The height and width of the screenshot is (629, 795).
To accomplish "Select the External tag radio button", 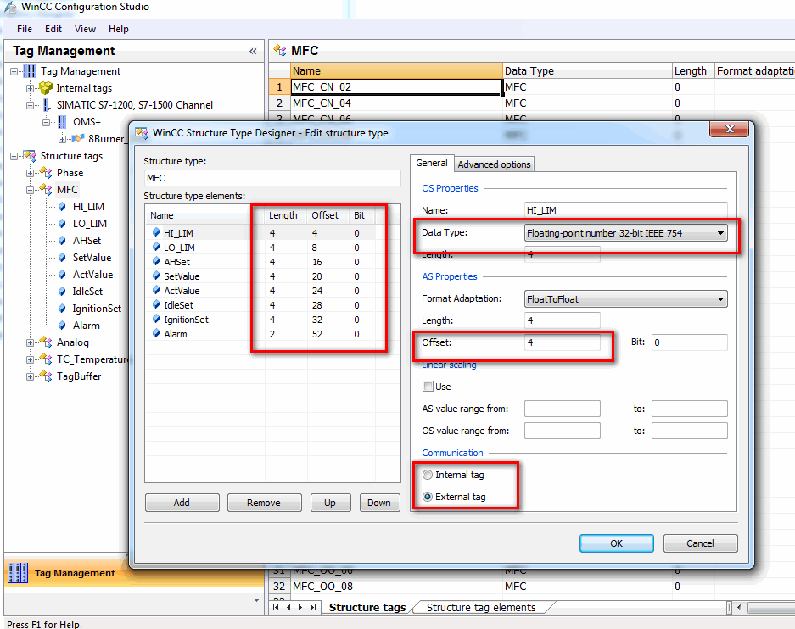I will pyautogui.click(x=428, y=497).
